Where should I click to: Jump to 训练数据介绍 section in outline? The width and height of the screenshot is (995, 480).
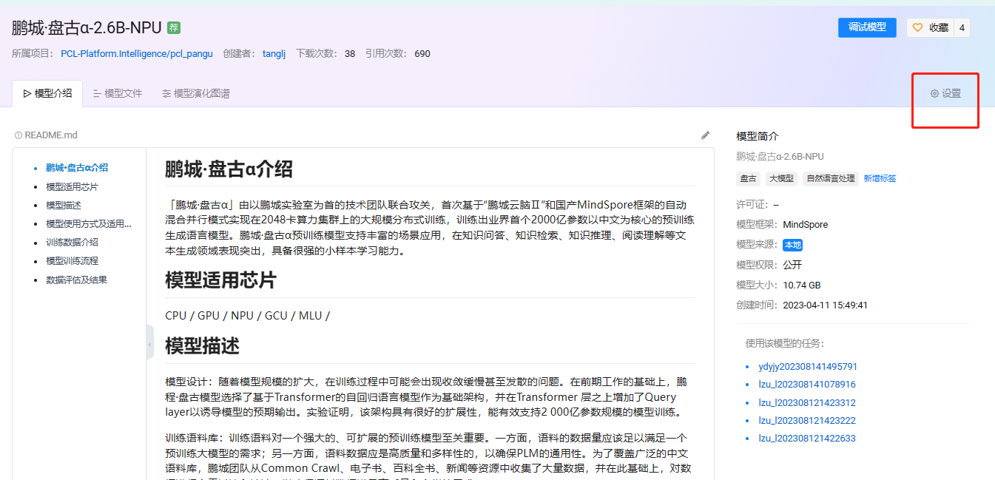coord(72,243)
